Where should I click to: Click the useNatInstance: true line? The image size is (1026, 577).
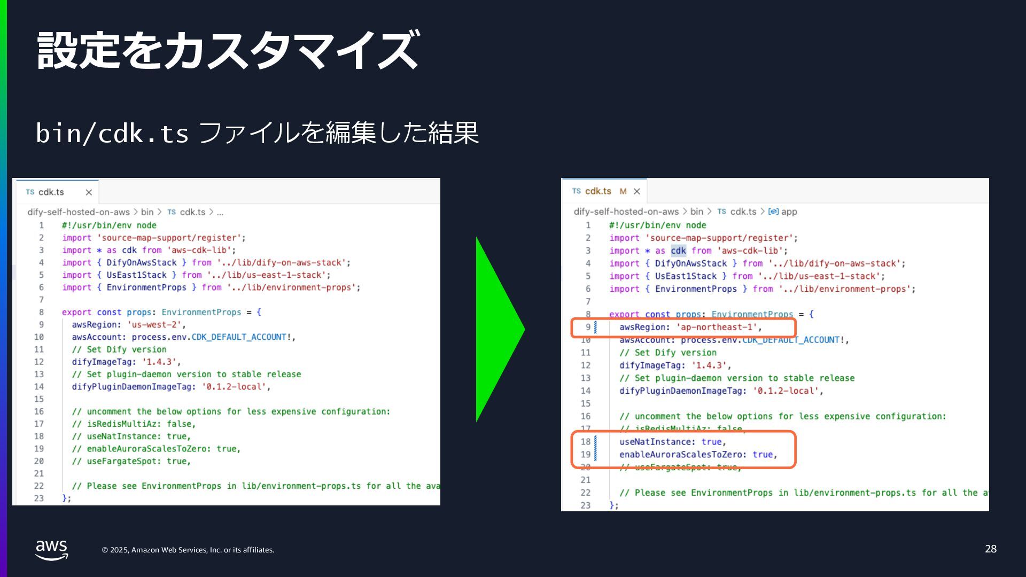pos(672,442)
